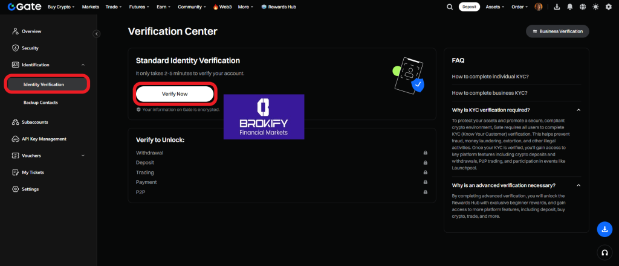Click the download app icon in header
This screenshot has width=619, height=266.
click(x=554, y=7)
